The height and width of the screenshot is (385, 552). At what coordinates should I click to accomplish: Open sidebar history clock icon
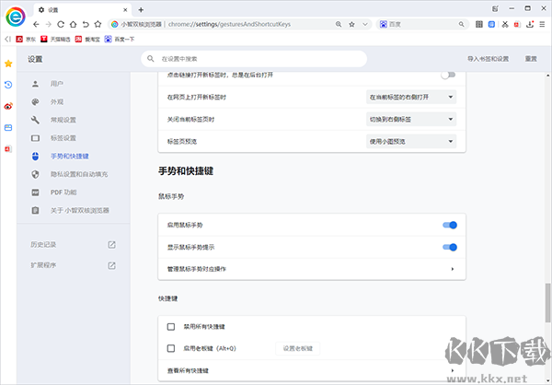point(8,85)
